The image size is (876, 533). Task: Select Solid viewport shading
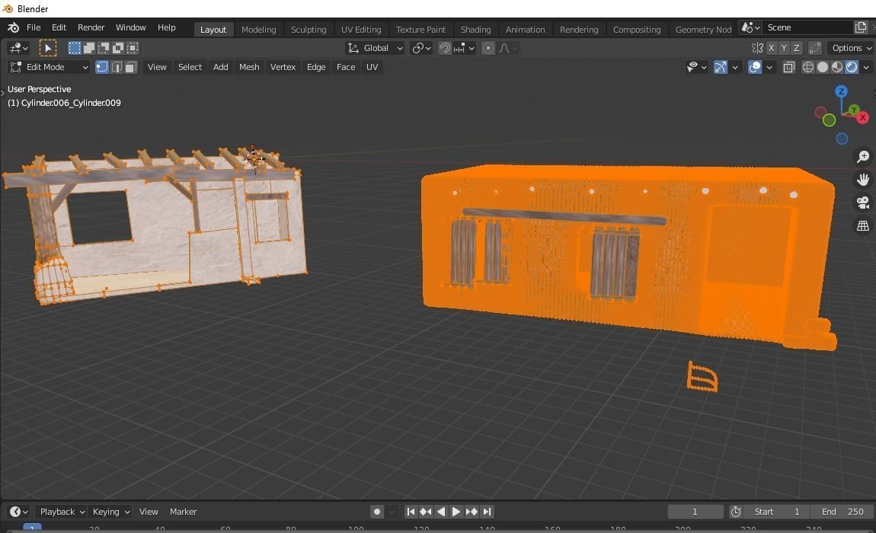point(823,67)
